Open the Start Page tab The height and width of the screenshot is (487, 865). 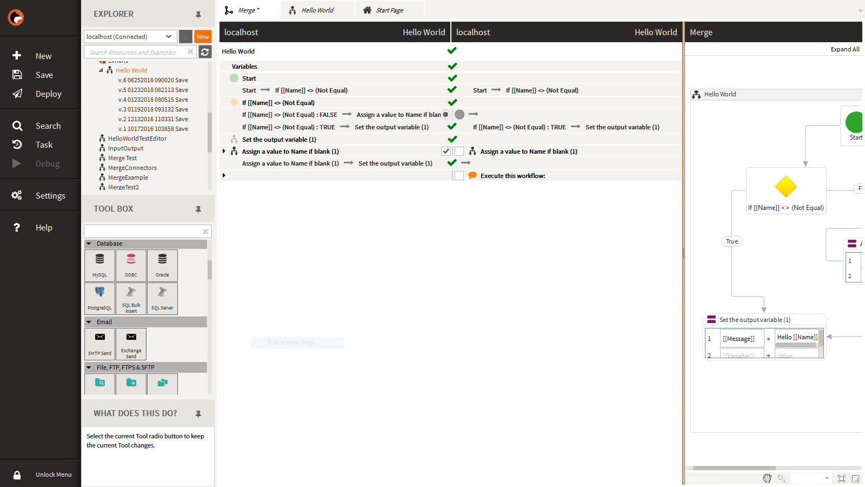(x=389, y=10)
